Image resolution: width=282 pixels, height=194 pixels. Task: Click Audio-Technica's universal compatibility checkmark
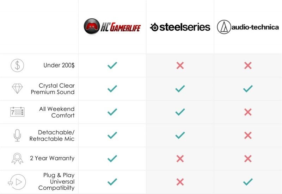pyautogui.click(x=248, y=182)
